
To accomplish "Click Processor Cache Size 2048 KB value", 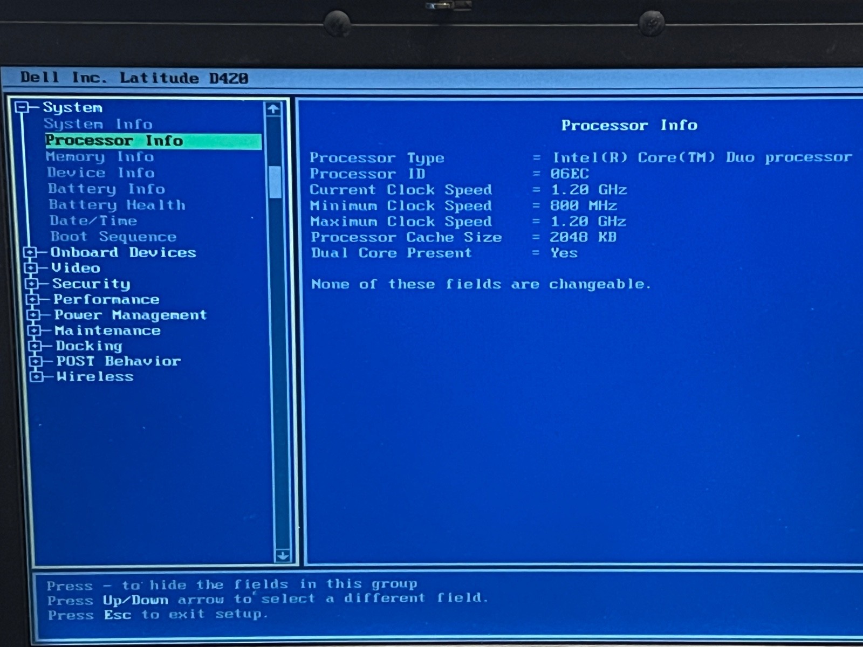I will (583, 237).
